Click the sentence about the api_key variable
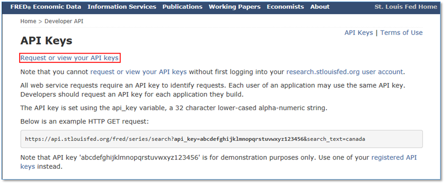 pos(174,108)
